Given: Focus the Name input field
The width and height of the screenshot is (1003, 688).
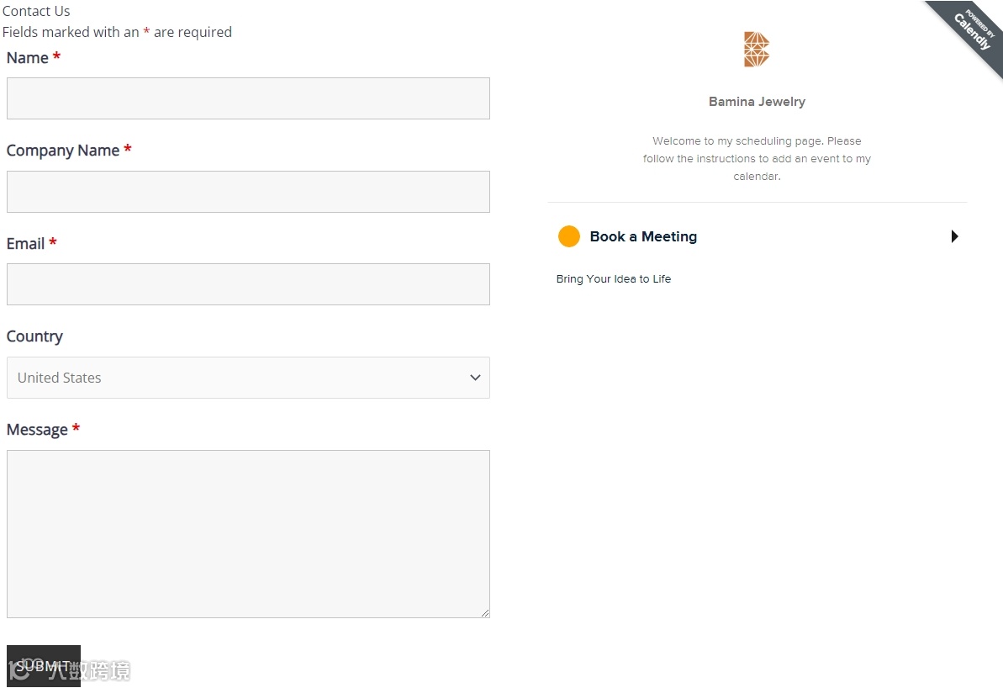Looking at the screenshot, I should coord(248,98).
